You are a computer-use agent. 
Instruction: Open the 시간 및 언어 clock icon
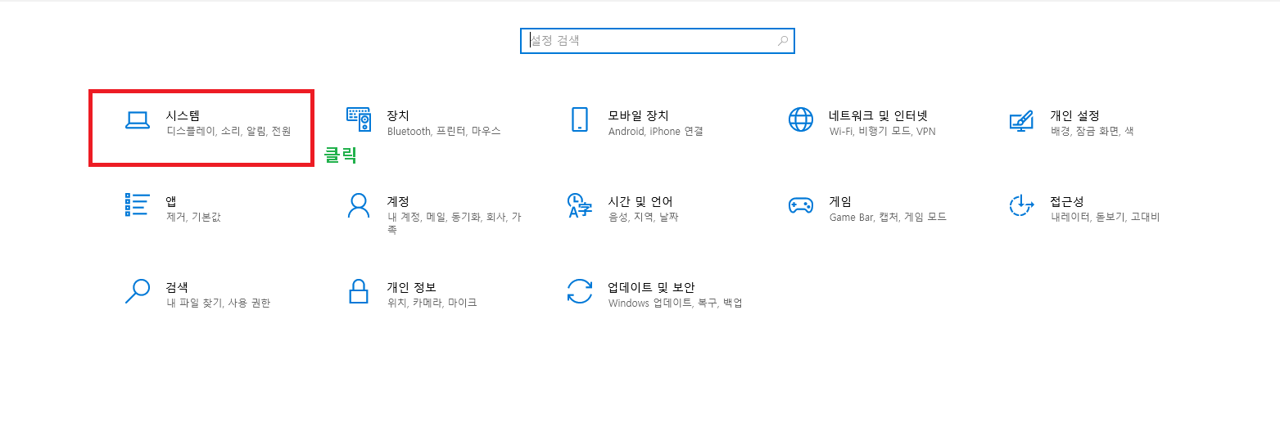[x=580, y=206]
